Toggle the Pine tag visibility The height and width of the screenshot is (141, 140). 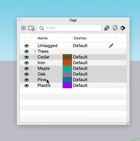point(26,80)
